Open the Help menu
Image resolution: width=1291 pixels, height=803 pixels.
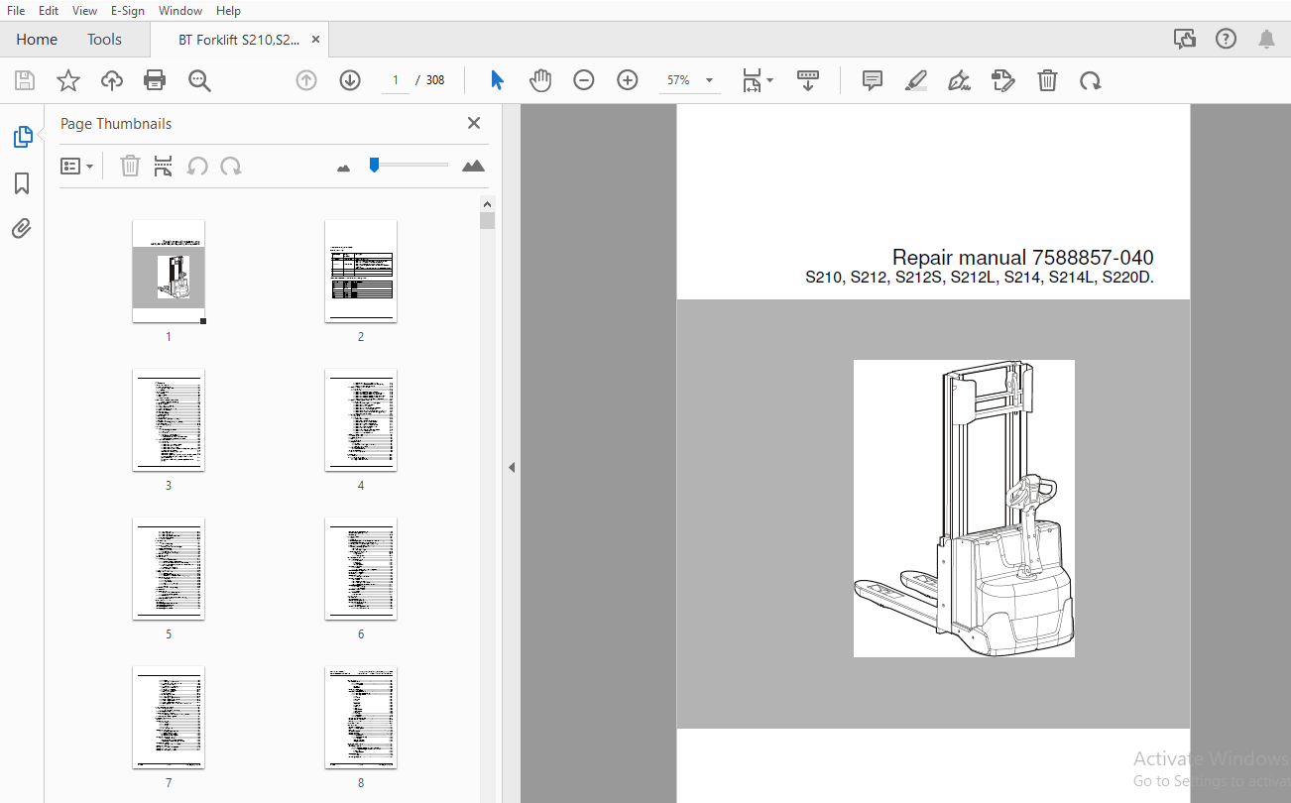pos(228,10)
